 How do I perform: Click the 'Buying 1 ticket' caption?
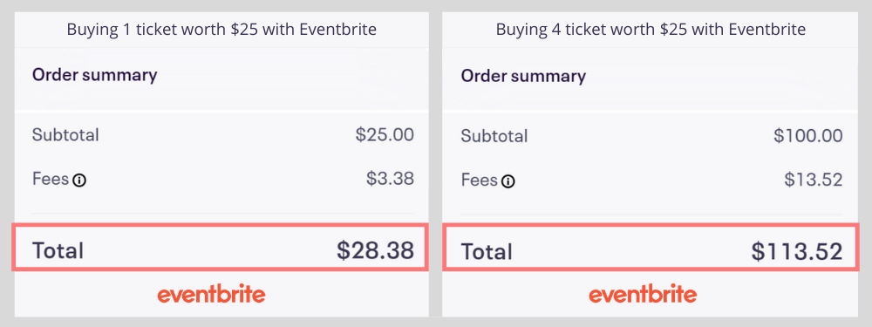click(221, 29)
